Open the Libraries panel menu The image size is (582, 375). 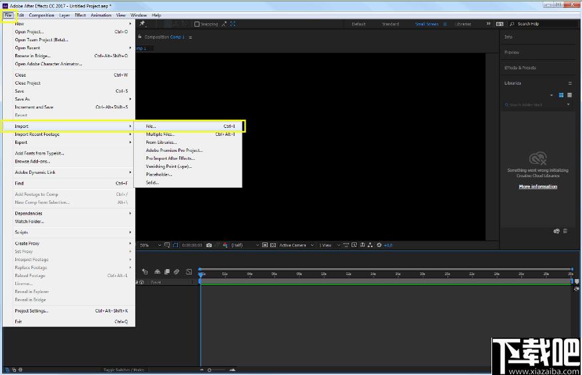pyautogui.click(x=570, y=83)
